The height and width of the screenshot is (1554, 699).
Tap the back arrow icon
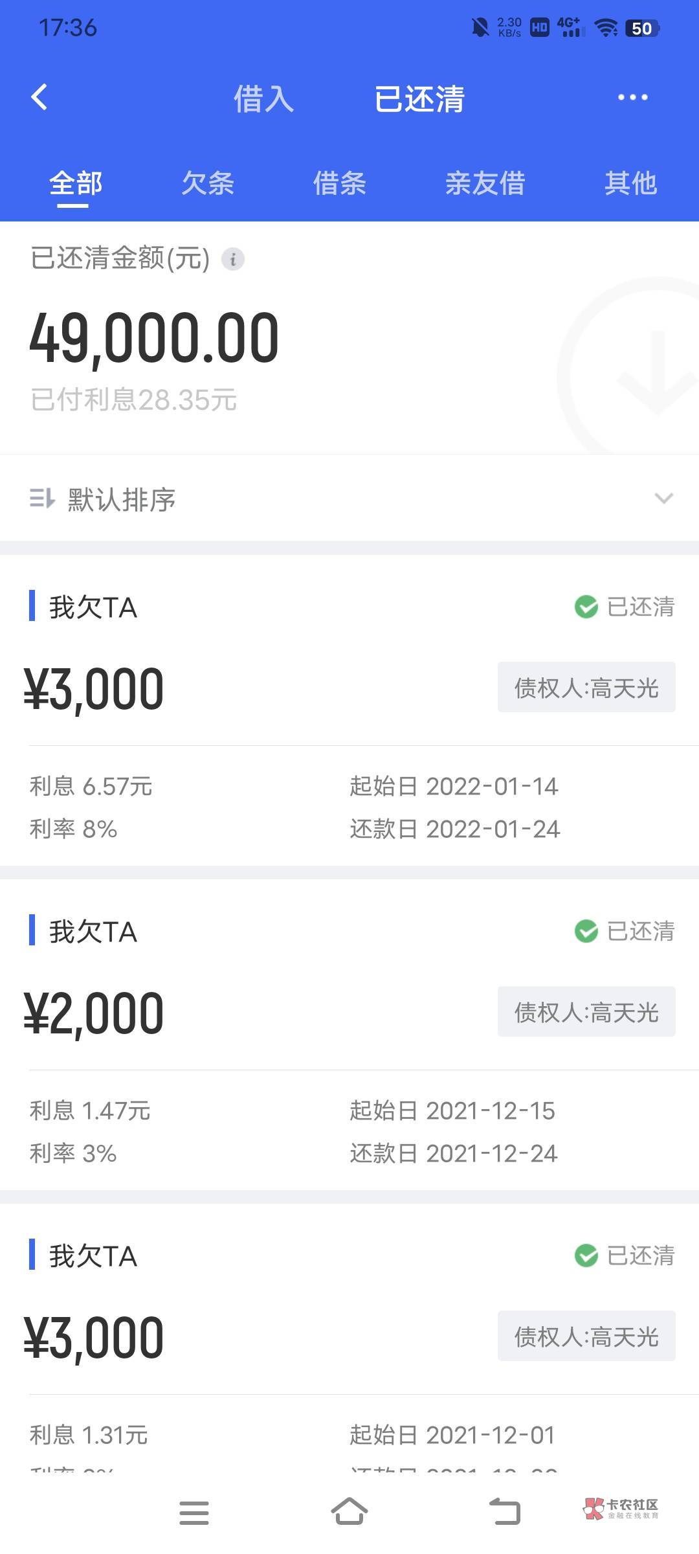(39, 98)
